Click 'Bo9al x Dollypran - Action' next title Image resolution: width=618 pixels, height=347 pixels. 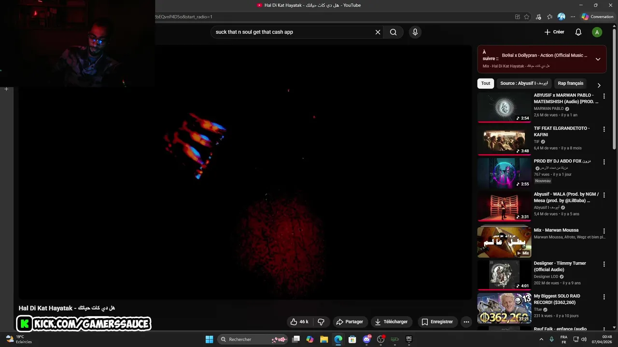coord(545,55)
